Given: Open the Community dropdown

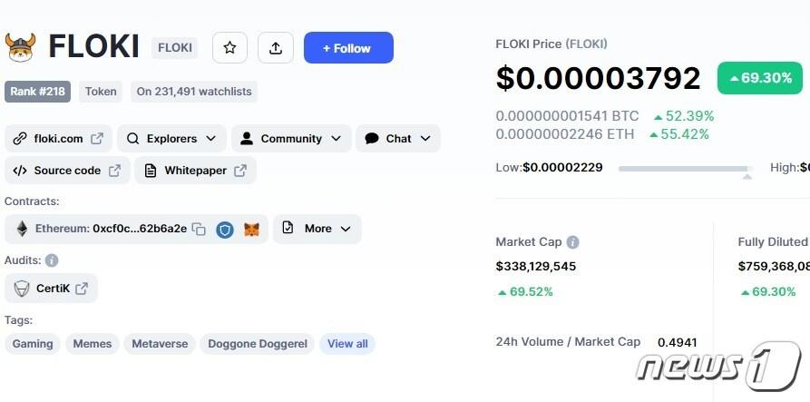Looking at the screenshot, I should pos(290,139).
